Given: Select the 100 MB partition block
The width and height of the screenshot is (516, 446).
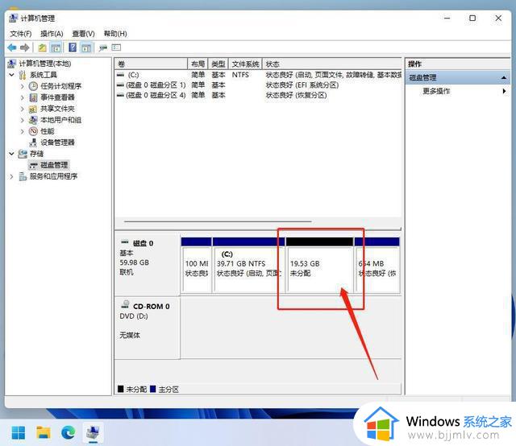Looking at the screenshot, I should coord(197,265).
